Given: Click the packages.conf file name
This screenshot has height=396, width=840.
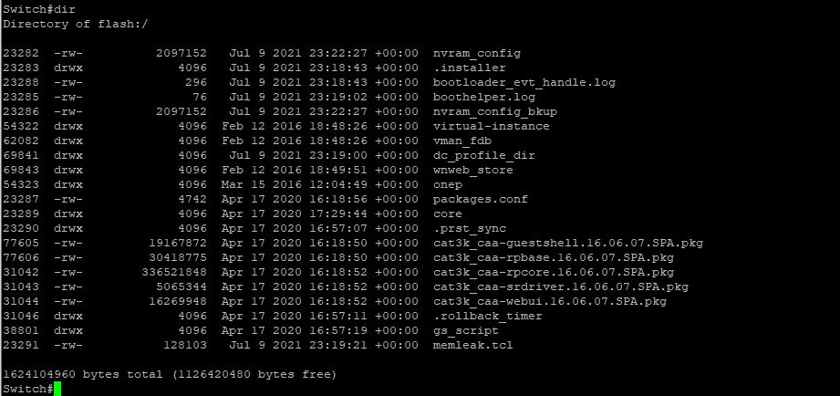Looking at the screenshot, I should pos(480,199).
